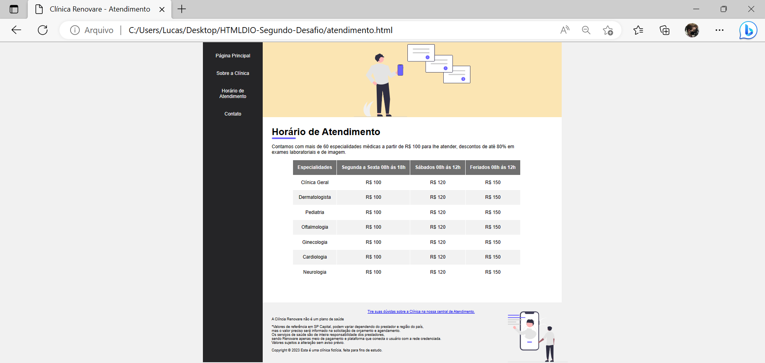Select Horário de Atendimento in sidebar
The height and width of the screenshot is (363, 765).
pos(232,93)
